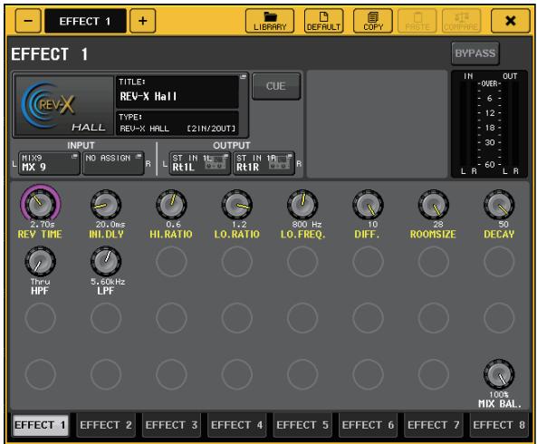The height and width of the screenshot is (444, 537).
Task: Close the EFFECT 1 popup window
Action: click(511, 21)
